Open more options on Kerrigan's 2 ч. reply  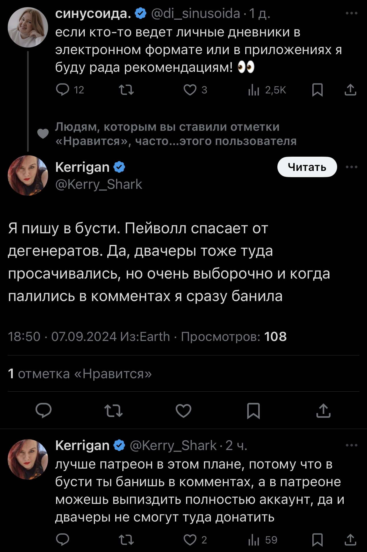click(352, 445)
